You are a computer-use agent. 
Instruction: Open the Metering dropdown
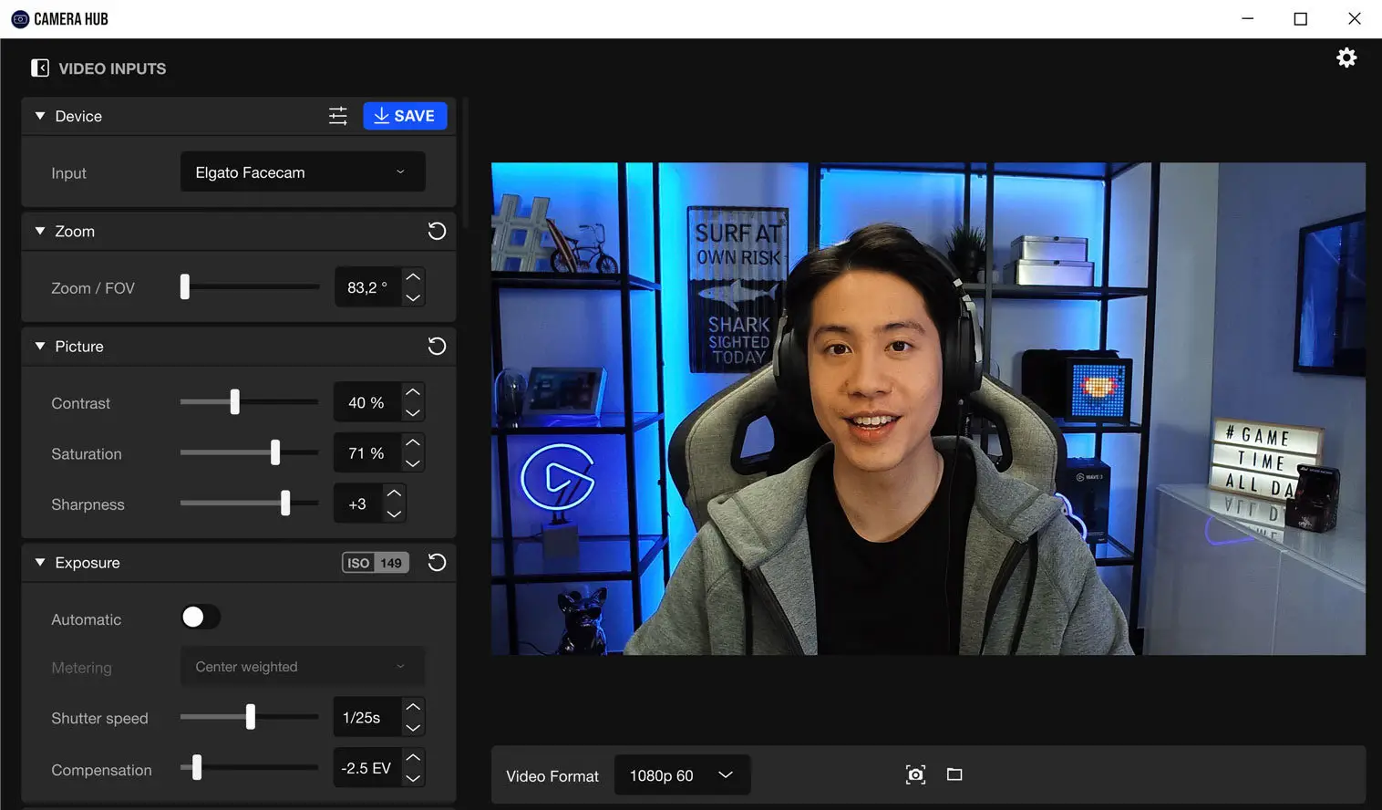point(302,666)
